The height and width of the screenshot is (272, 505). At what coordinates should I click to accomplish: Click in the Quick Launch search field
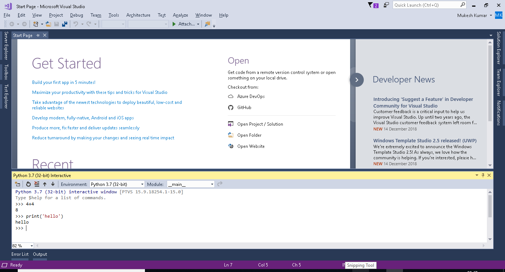(x=426, y=5)
